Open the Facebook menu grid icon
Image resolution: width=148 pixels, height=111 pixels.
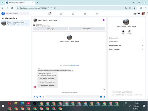pyautogui.click(x=135, y=14)
